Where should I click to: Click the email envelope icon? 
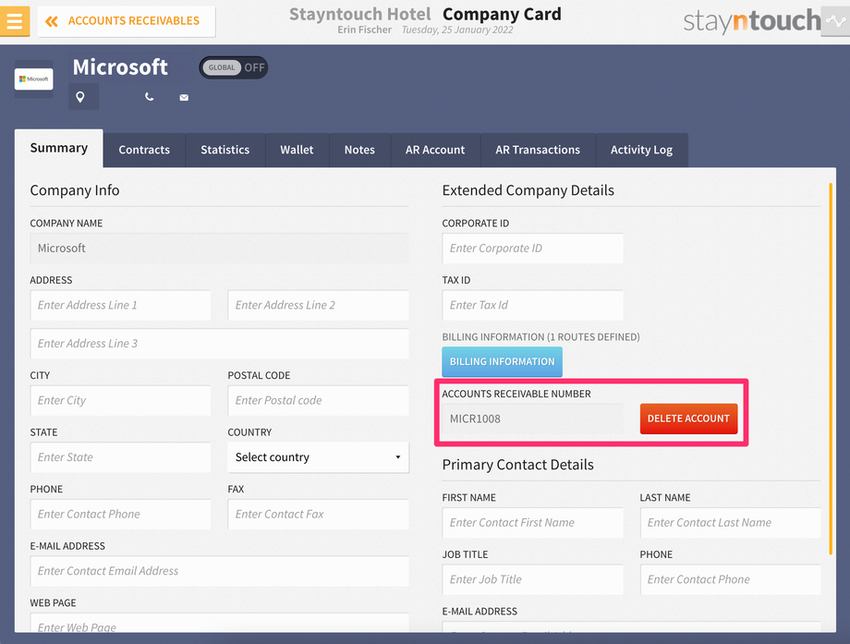point(184,98)
